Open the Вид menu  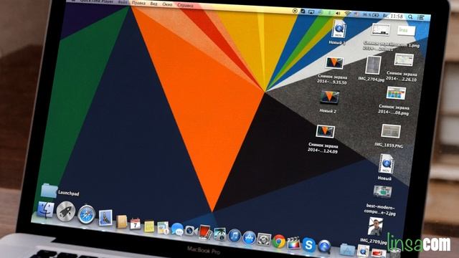click(153, 4)
